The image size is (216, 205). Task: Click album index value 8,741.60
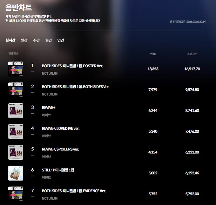point(192,111)
